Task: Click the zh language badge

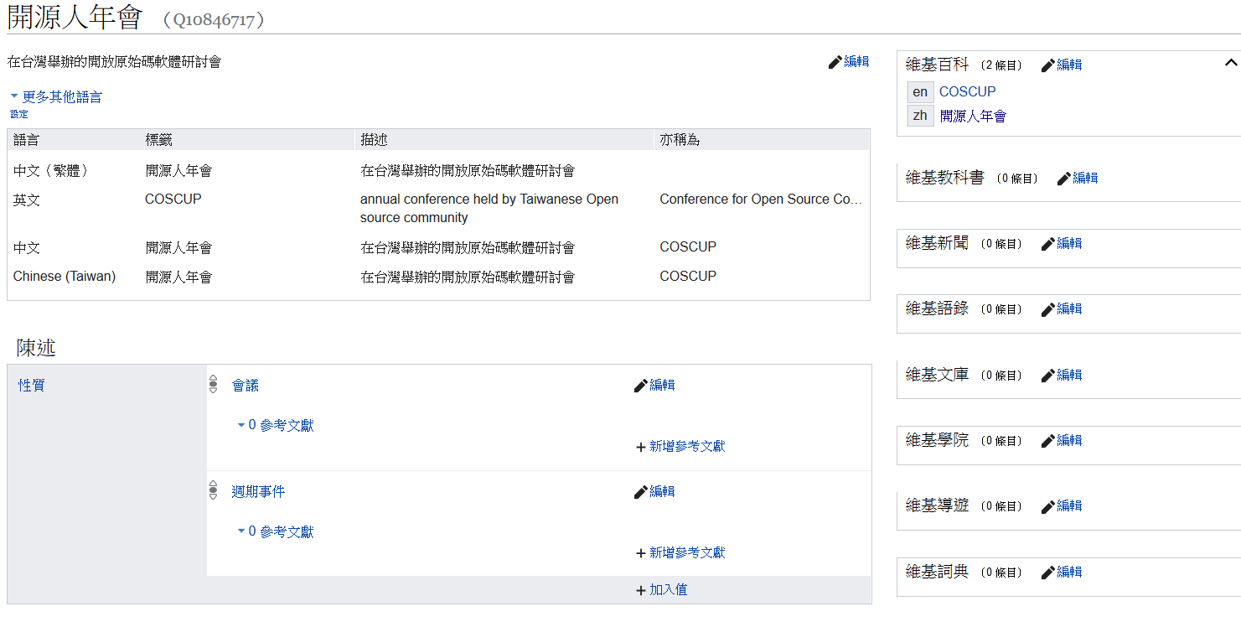Action: tap(920, 116)
